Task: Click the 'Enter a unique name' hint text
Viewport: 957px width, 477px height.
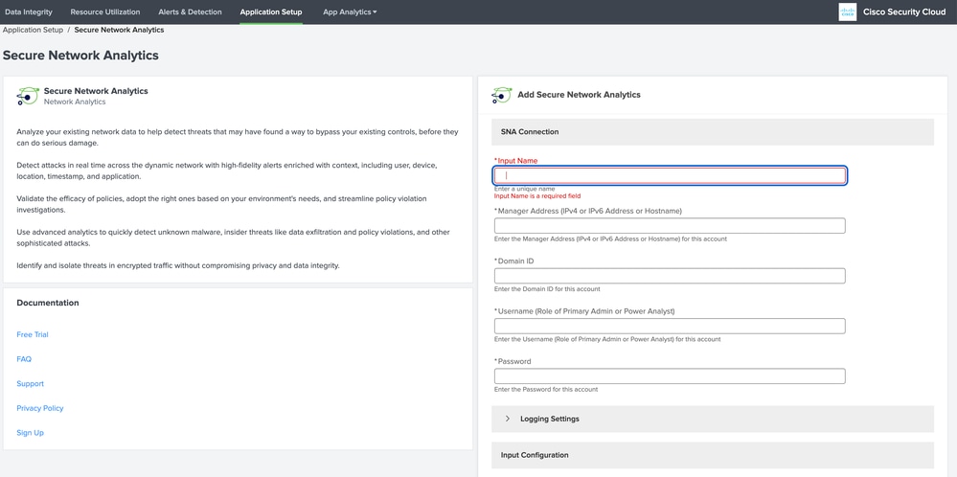Action: pos(524,189)
